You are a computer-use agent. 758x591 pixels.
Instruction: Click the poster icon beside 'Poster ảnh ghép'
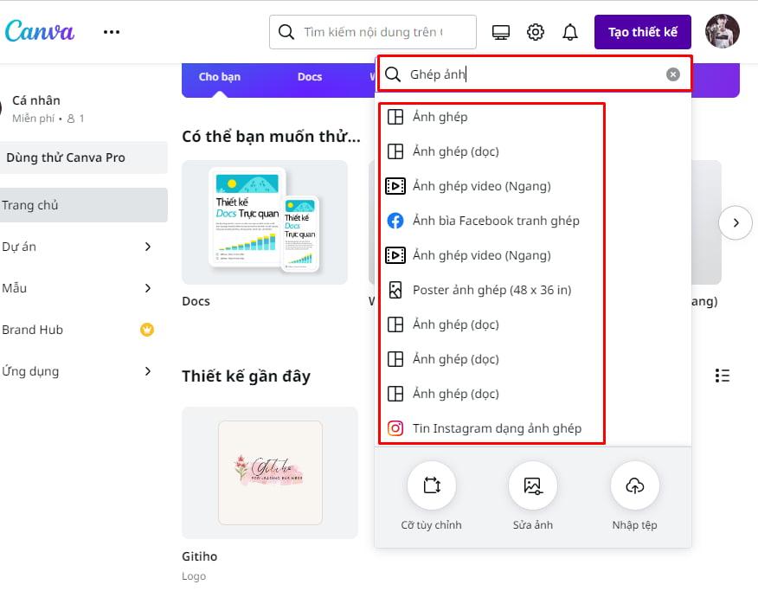tap(395, 290)
